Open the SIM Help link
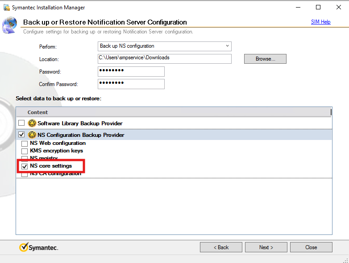 pos(320,22)
